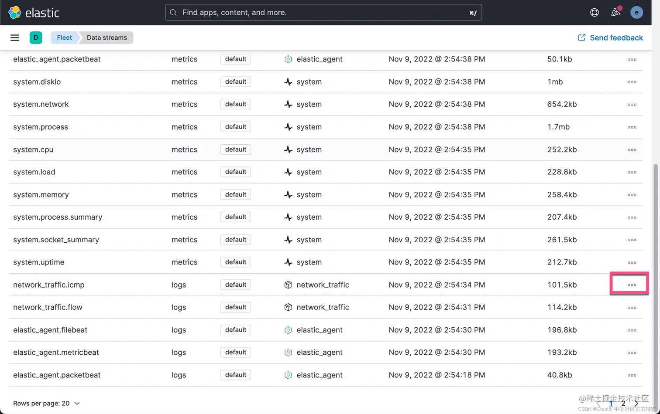Click system icon in system.uptime row
This screenshot has height=414, width=660.
tap(288, 262)
